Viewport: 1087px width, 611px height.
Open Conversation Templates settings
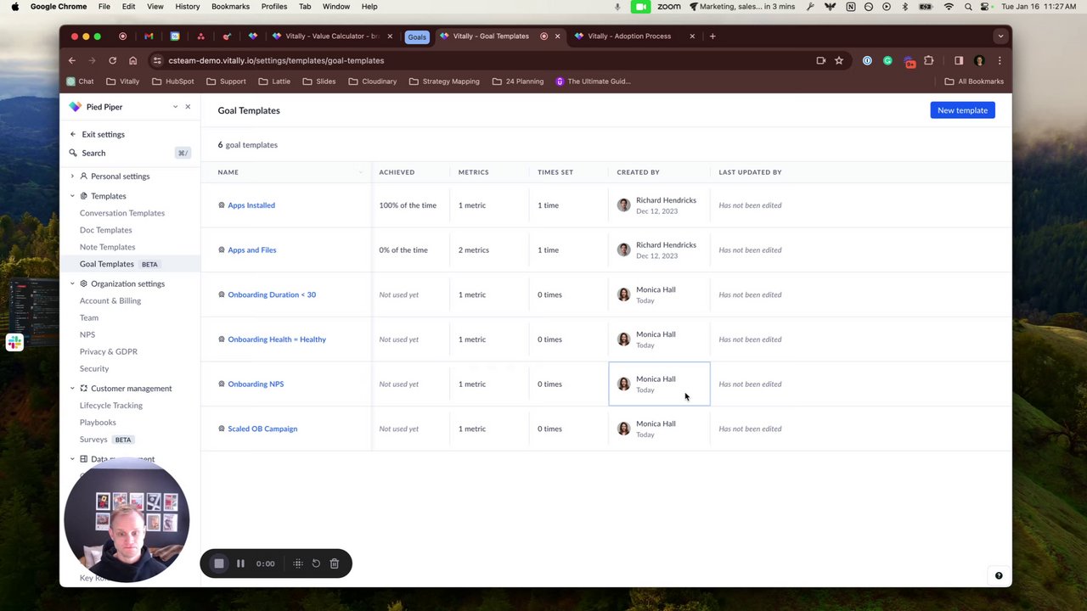coord(122,213)
